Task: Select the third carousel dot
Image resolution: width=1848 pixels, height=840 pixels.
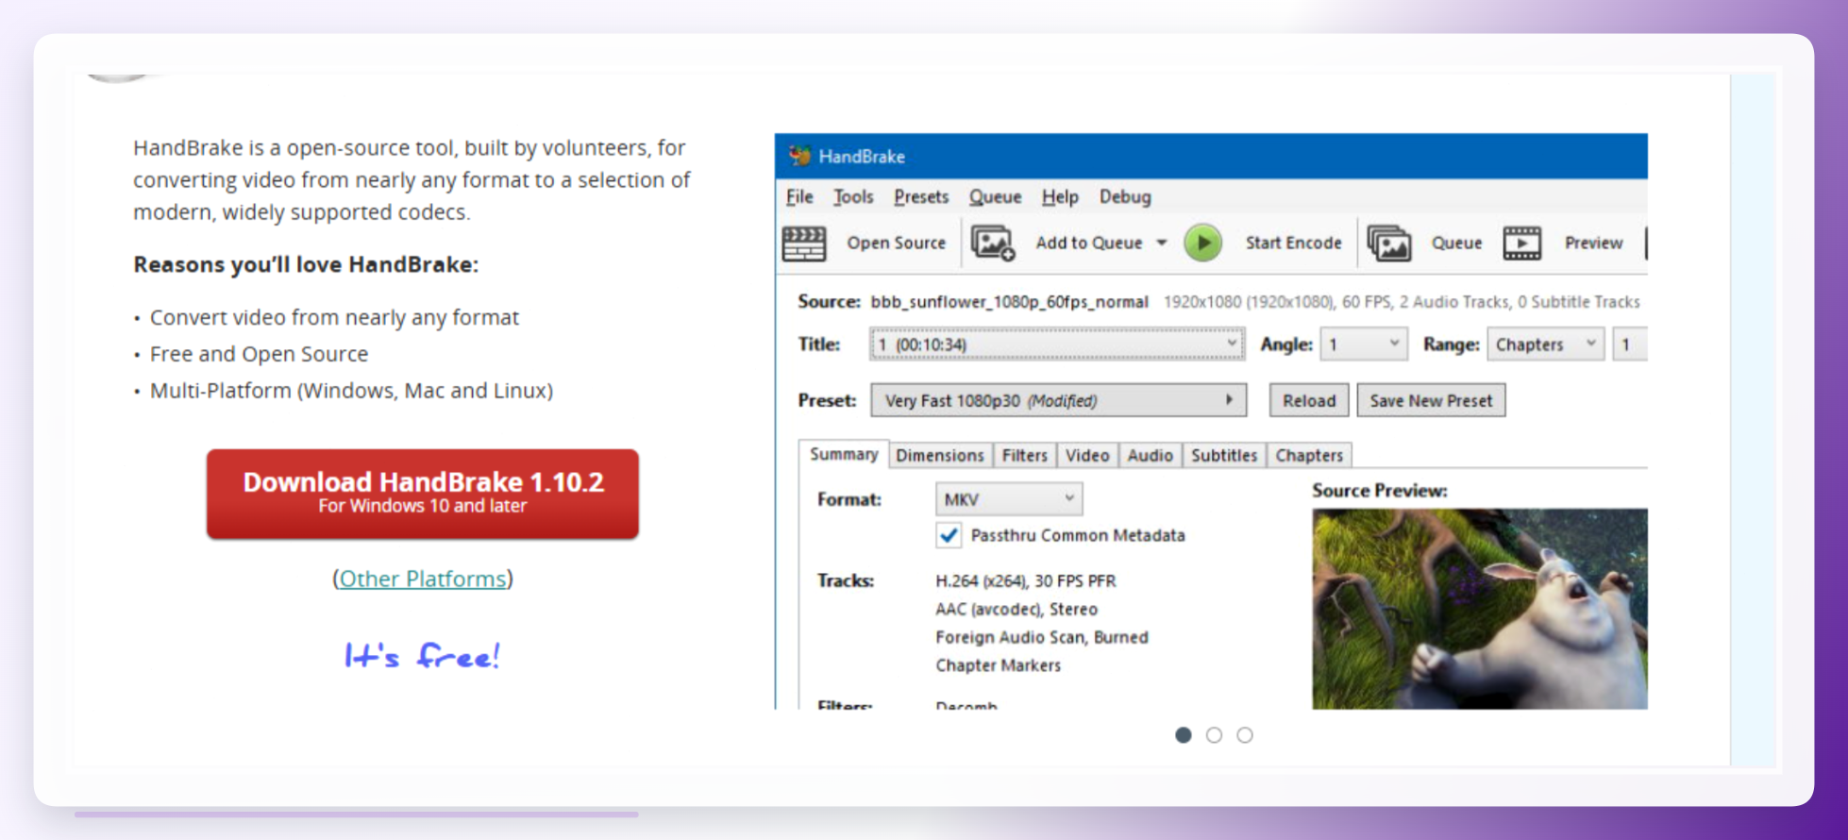Action: click(x=1245, y=735)
